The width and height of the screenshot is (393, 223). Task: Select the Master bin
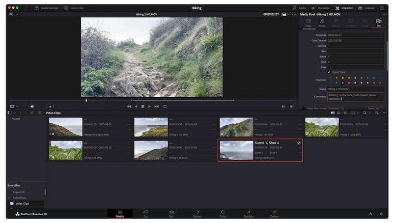coord(16,119)
